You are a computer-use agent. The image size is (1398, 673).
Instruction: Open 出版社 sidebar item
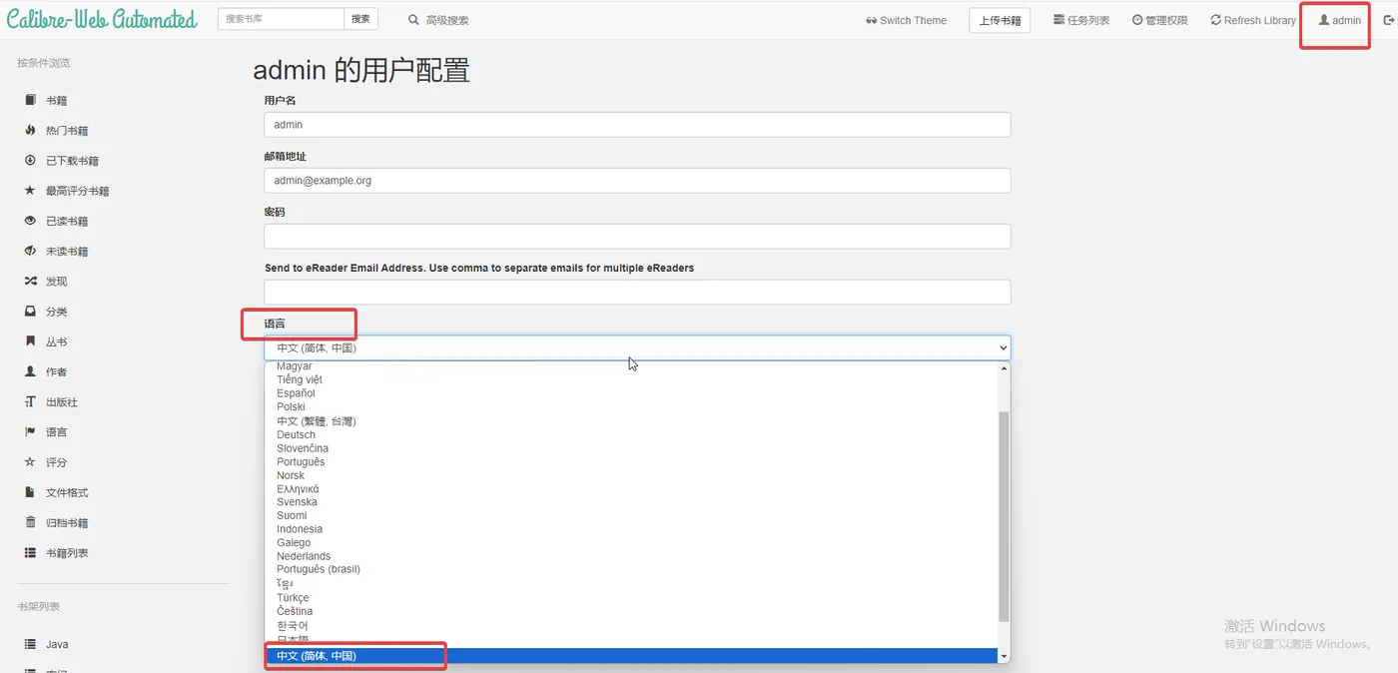[x=62, y=402]
